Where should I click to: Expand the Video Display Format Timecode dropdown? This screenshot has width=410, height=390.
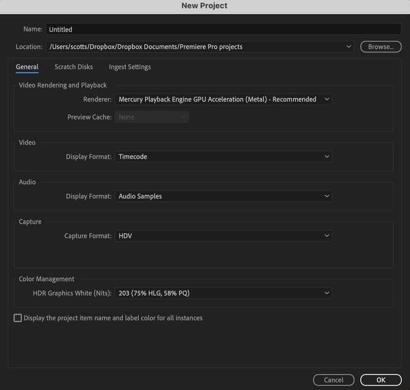223,157
